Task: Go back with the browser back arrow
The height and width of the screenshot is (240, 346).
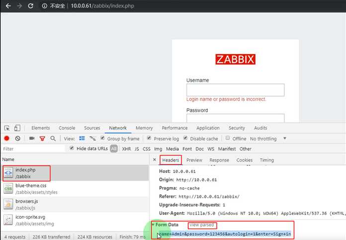Action: point(8,6)
